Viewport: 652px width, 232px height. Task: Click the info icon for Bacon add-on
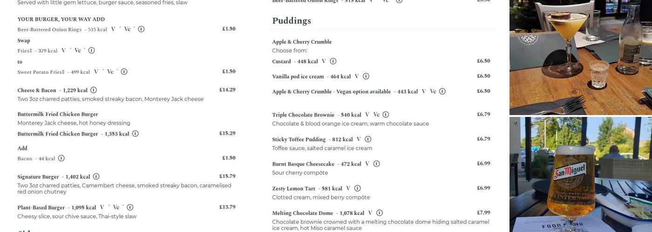click(x=61, y=158)
